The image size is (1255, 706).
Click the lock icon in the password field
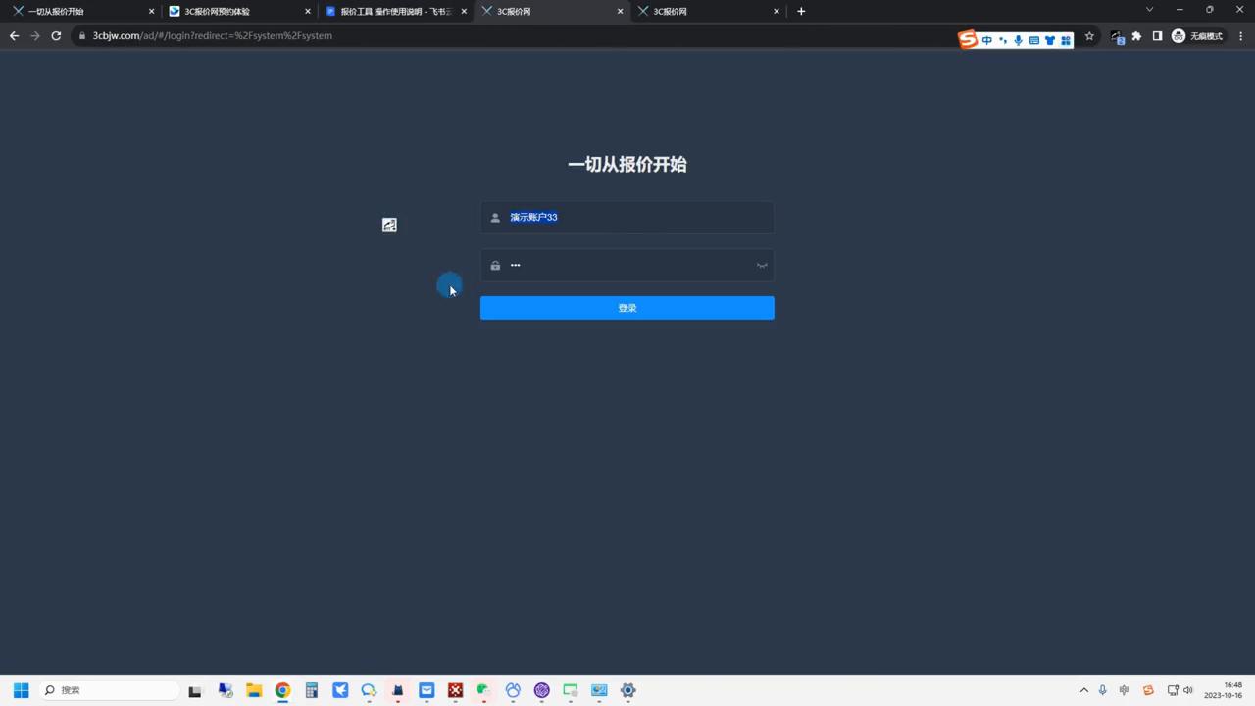pyautogui.click(x=495, y=265)
